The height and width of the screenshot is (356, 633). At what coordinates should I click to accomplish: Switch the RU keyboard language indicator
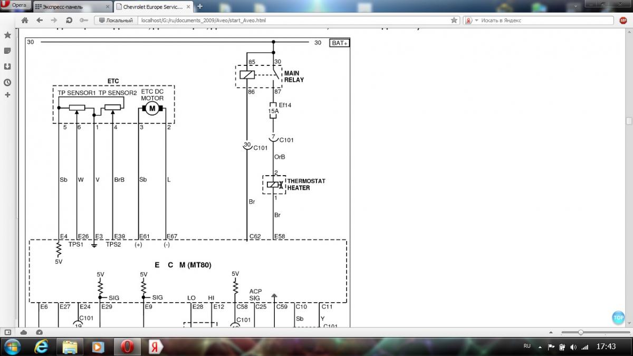point(527,346)
